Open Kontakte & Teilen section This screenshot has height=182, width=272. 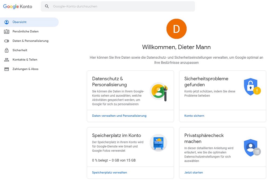[29, 60]
